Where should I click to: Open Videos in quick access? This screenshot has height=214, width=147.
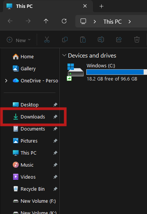click(x=24, y=177)
